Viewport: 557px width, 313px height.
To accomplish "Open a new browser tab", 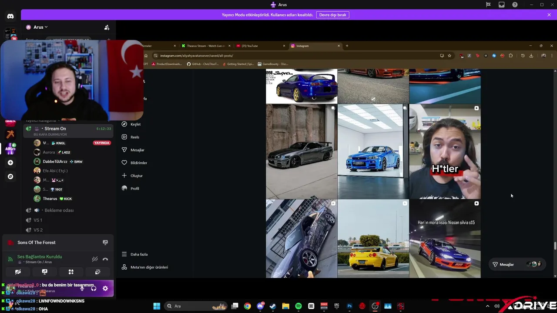I will click(347, 46).
